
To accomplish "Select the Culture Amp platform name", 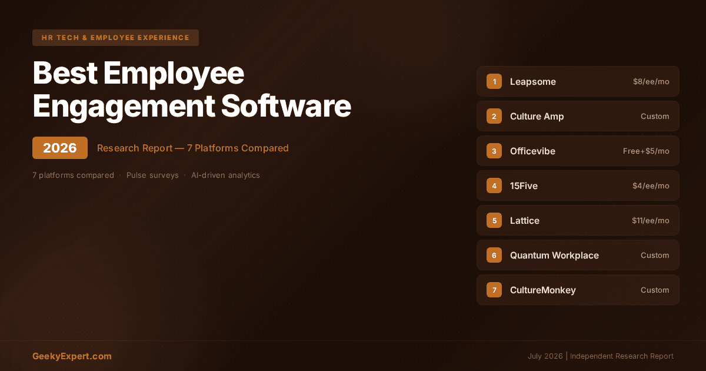I will coord(537,116).
